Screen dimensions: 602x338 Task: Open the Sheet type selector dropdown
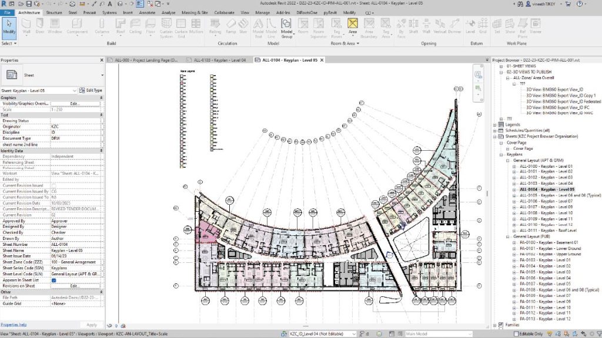coord(102,76)
